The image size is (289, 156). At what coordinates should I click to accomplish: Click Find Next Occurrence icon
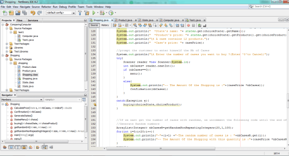click(x=145, y=25)
